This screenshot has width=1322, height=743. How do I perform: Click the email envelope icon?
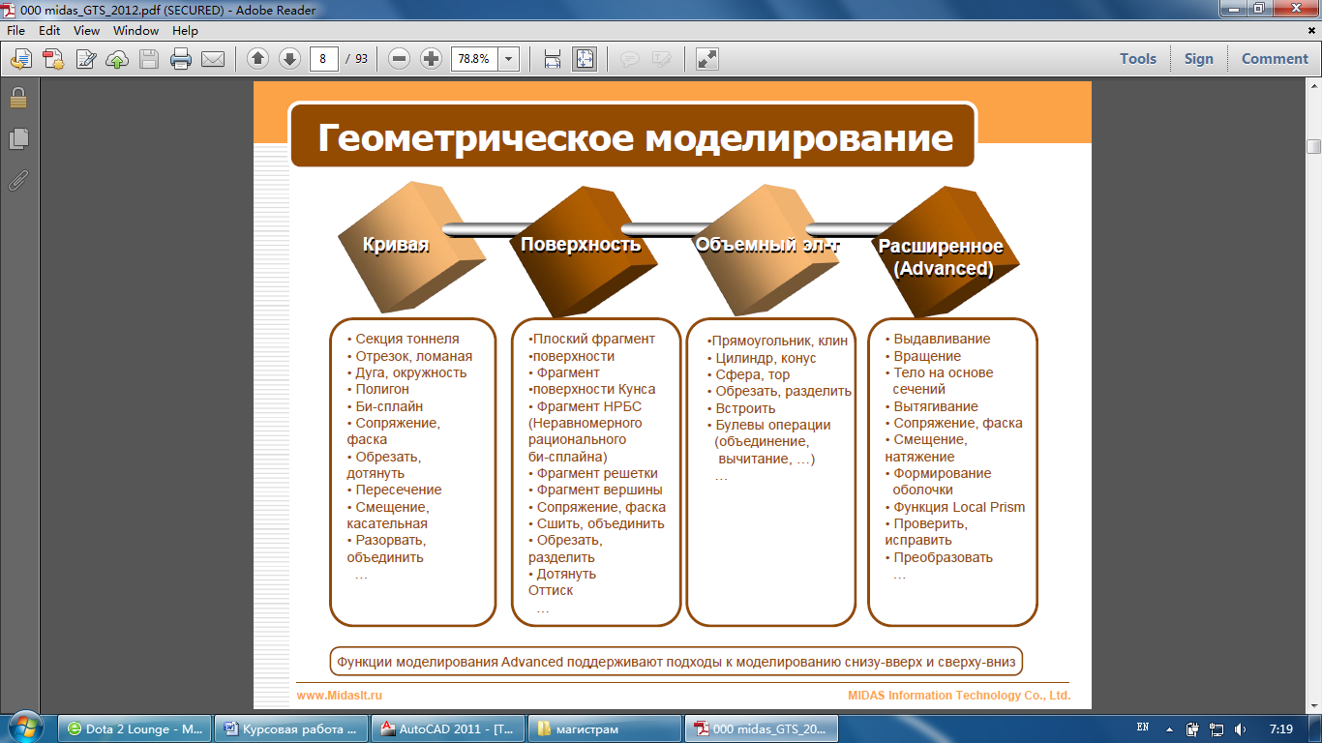(x=213, y=59)
